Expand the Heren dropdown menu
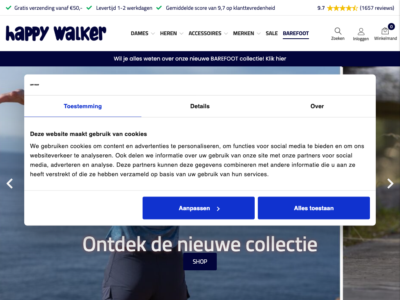Image resolution: width=400 pixels, height=300 pixels. point(171,34)
